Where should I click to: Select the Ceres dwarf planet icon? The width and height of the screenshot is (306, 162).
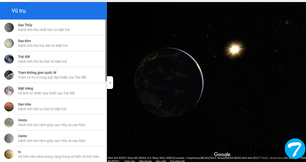tap(9, 138)
